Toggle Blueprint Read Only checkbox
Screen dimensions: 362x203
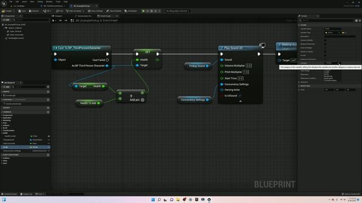325,44
